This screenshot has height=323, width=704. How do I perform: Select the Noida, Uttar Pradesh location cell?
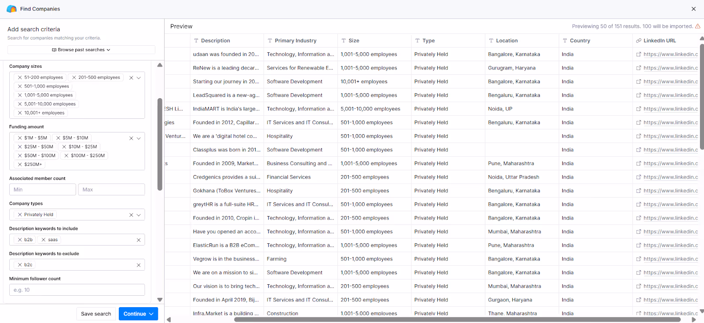coord(522,177)
